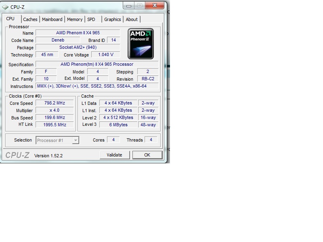
Task: Select the CPU tab
Action: [x=10, y=19]
